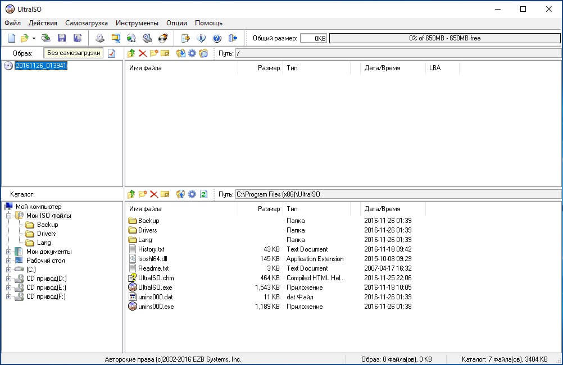Click red Delete X in image toolbar
The image size is (563, 365).
[143, 53]
